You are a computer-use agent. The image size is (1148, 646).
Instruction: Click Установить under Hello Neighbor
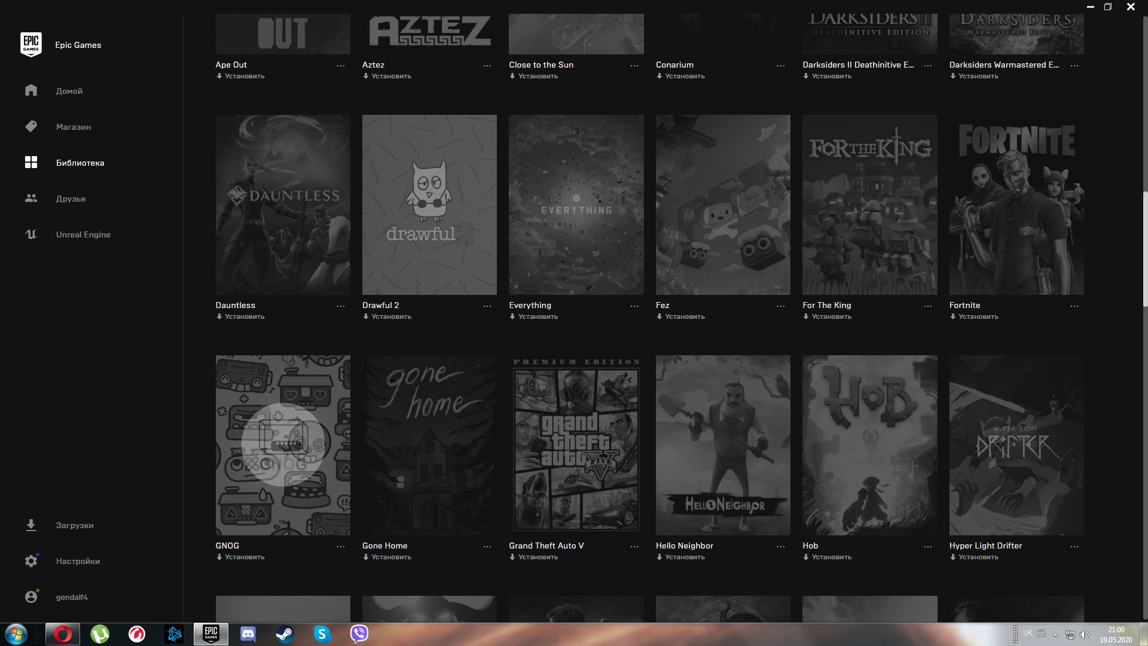pos(680,557)
